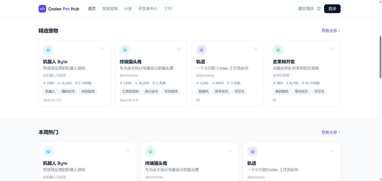
Task: Click author @owlworks in 精选宠物
Action: click(129, 75)
